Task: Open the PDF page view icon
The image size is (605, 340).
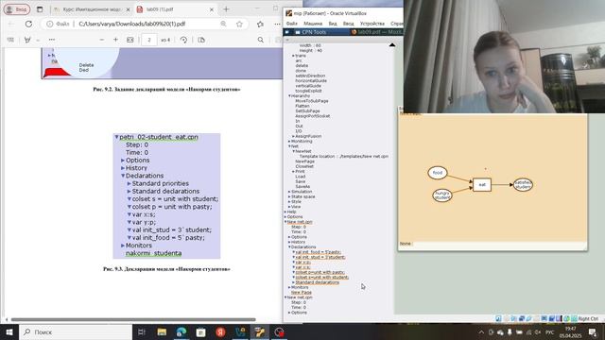Action: tap(201, 40)
